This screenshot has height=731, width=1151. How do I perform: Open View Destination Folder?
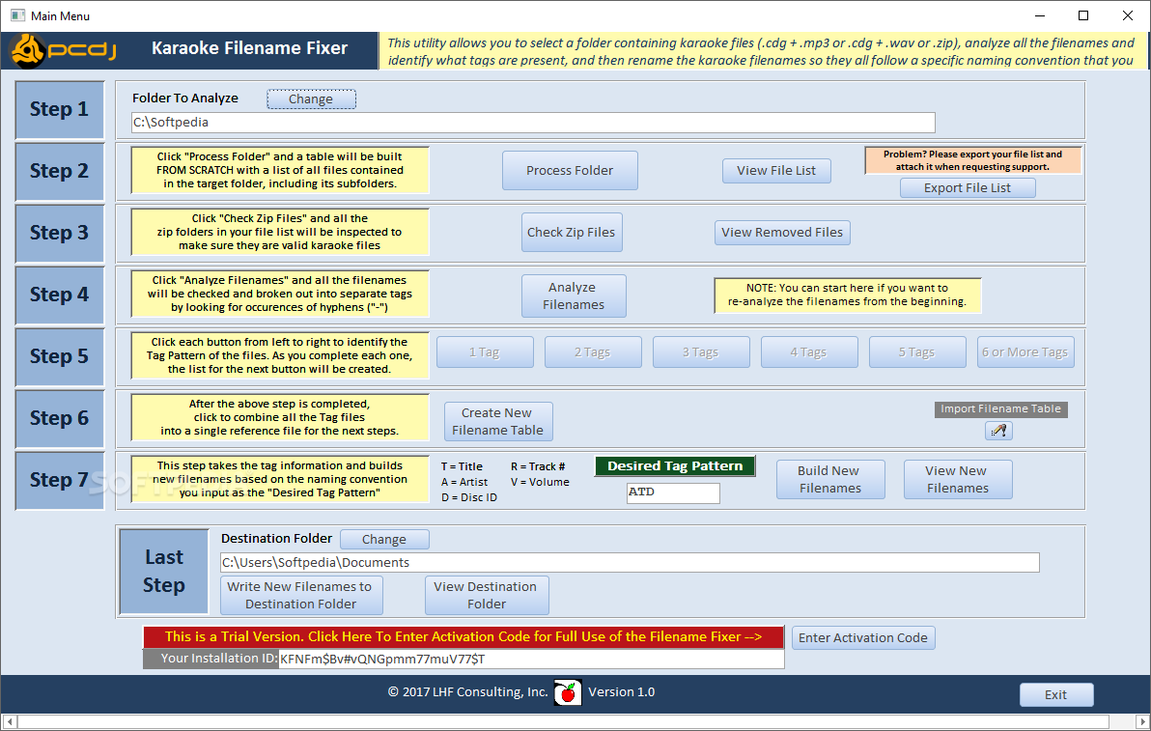point(486,595)
